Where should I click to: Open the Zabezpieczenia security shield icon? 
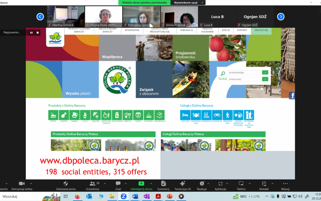pos(66,184)
